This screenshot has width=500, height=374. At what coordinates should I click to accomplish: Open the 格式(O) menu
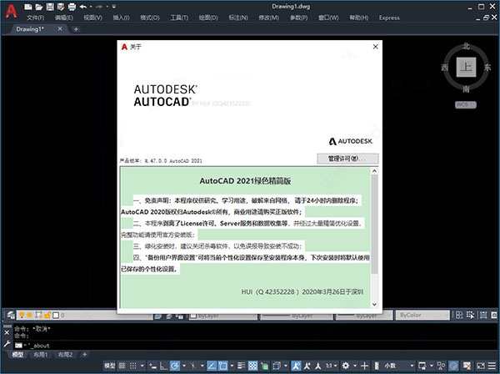[x=150, y=18]
